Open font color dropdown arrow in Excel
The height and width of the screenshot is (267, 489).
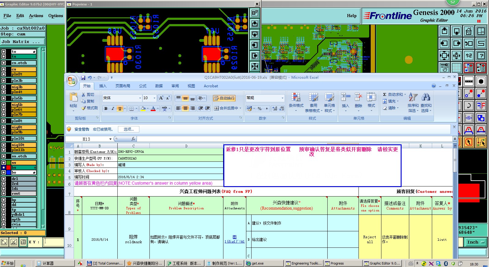[x=158, y=108]
